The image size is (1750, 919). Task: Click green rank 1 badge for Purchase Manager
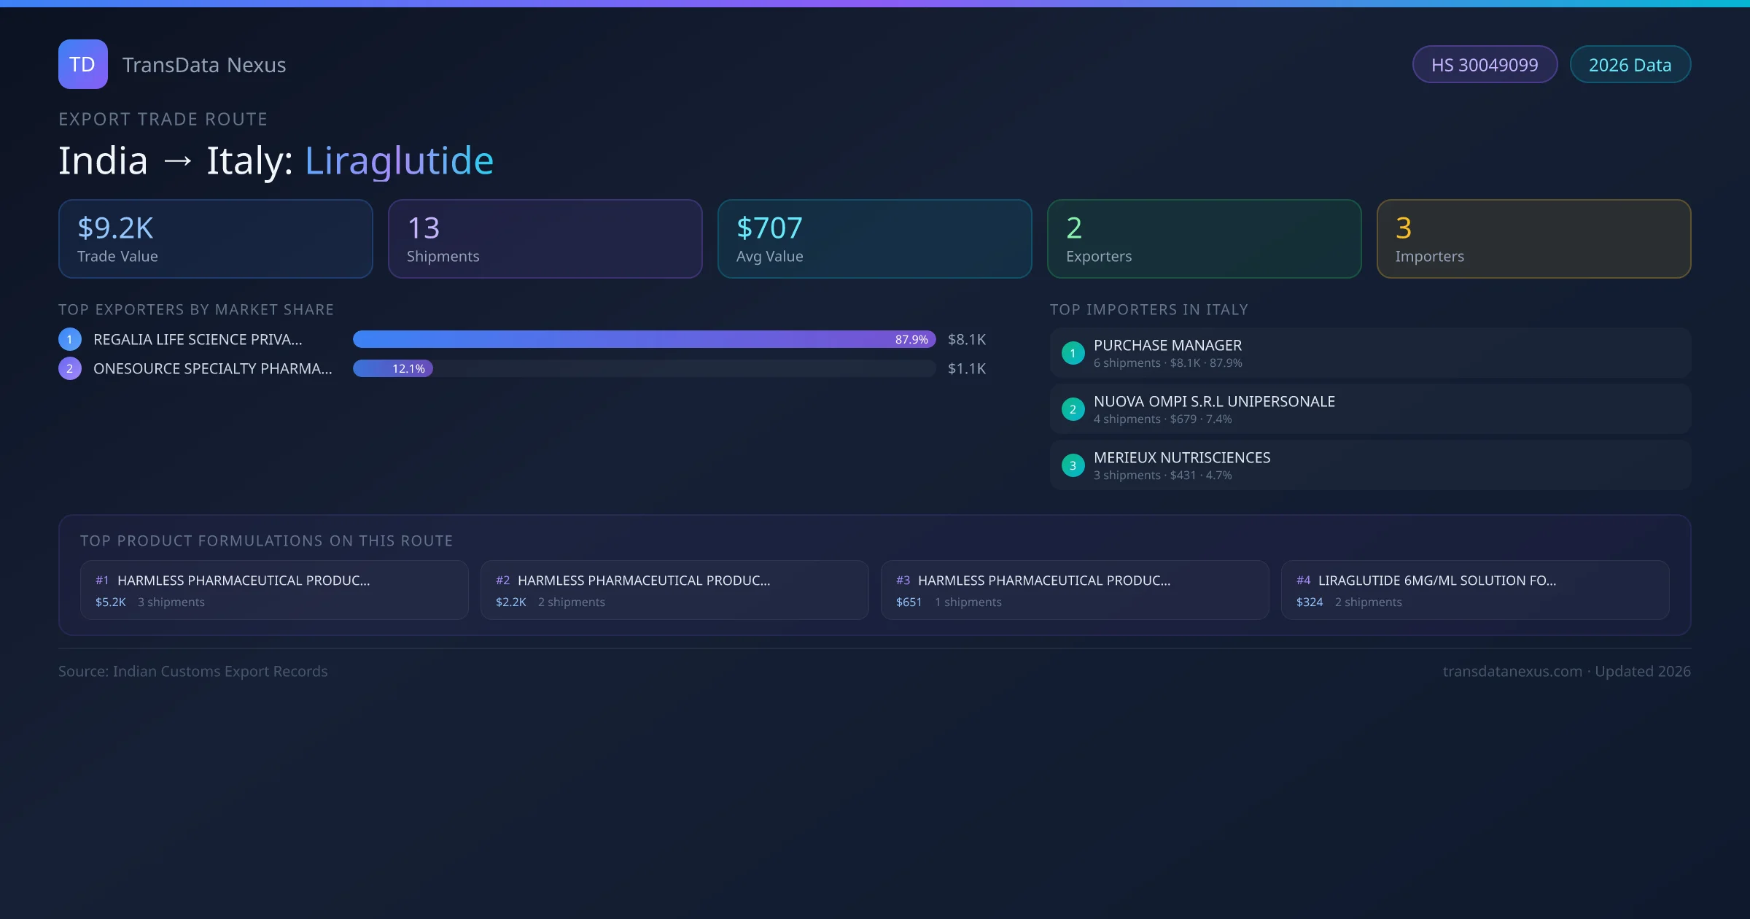(x=1073, y=353)
